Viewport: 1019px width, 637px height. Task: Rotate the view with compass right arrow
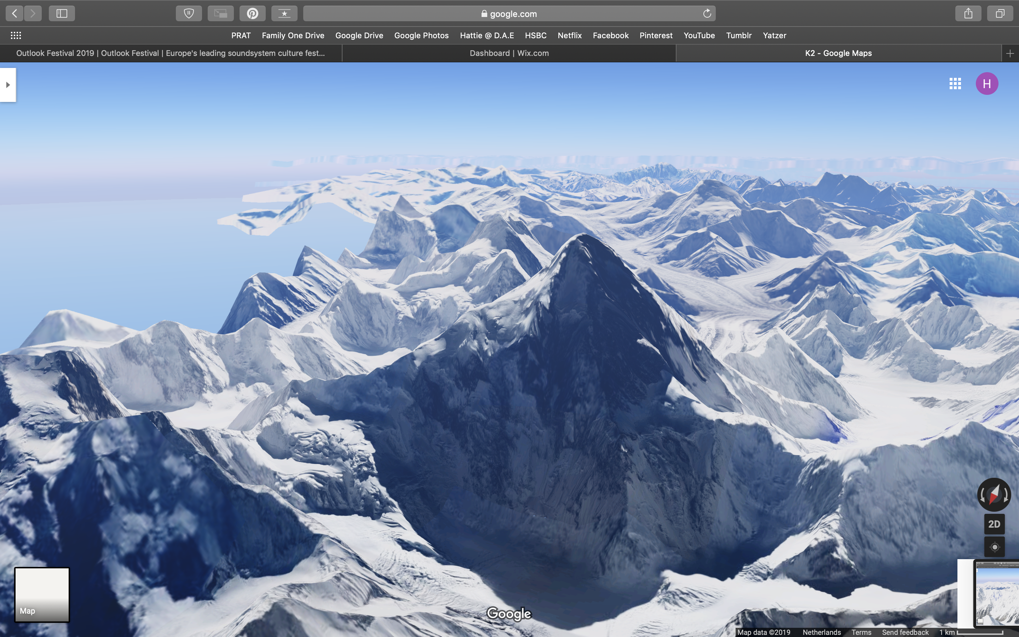pos(1006,495)
